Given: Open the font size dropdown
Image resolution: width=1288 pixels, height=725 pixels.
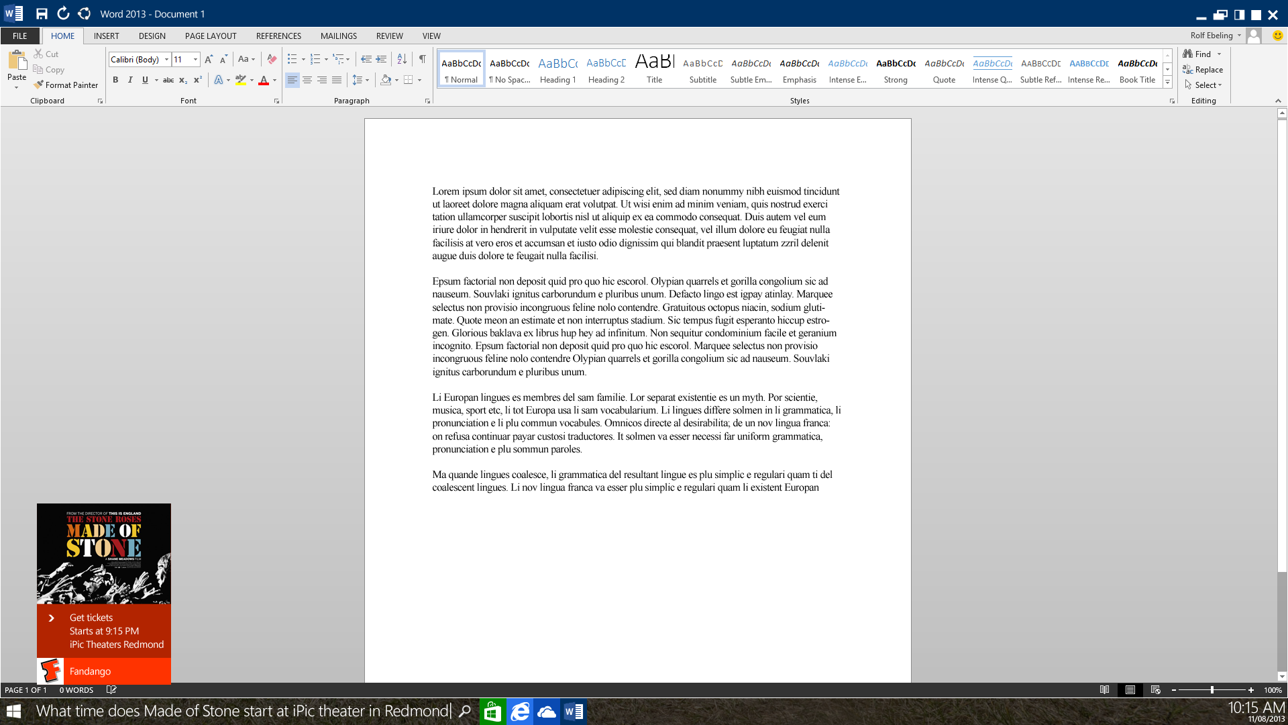Looking at the screenshot, I should click(195, 60).
